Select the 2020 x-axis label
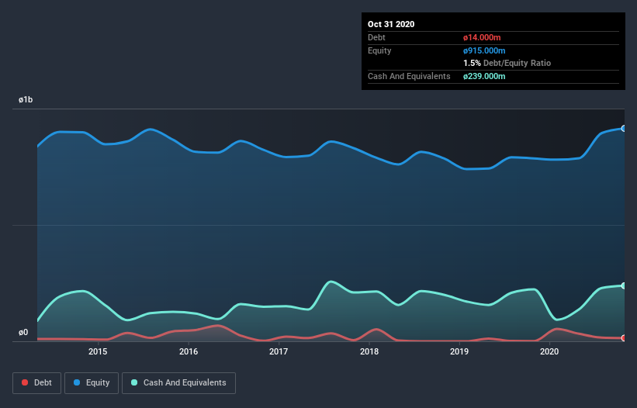Viewport: 637px width, 408px height. (549, 351)
